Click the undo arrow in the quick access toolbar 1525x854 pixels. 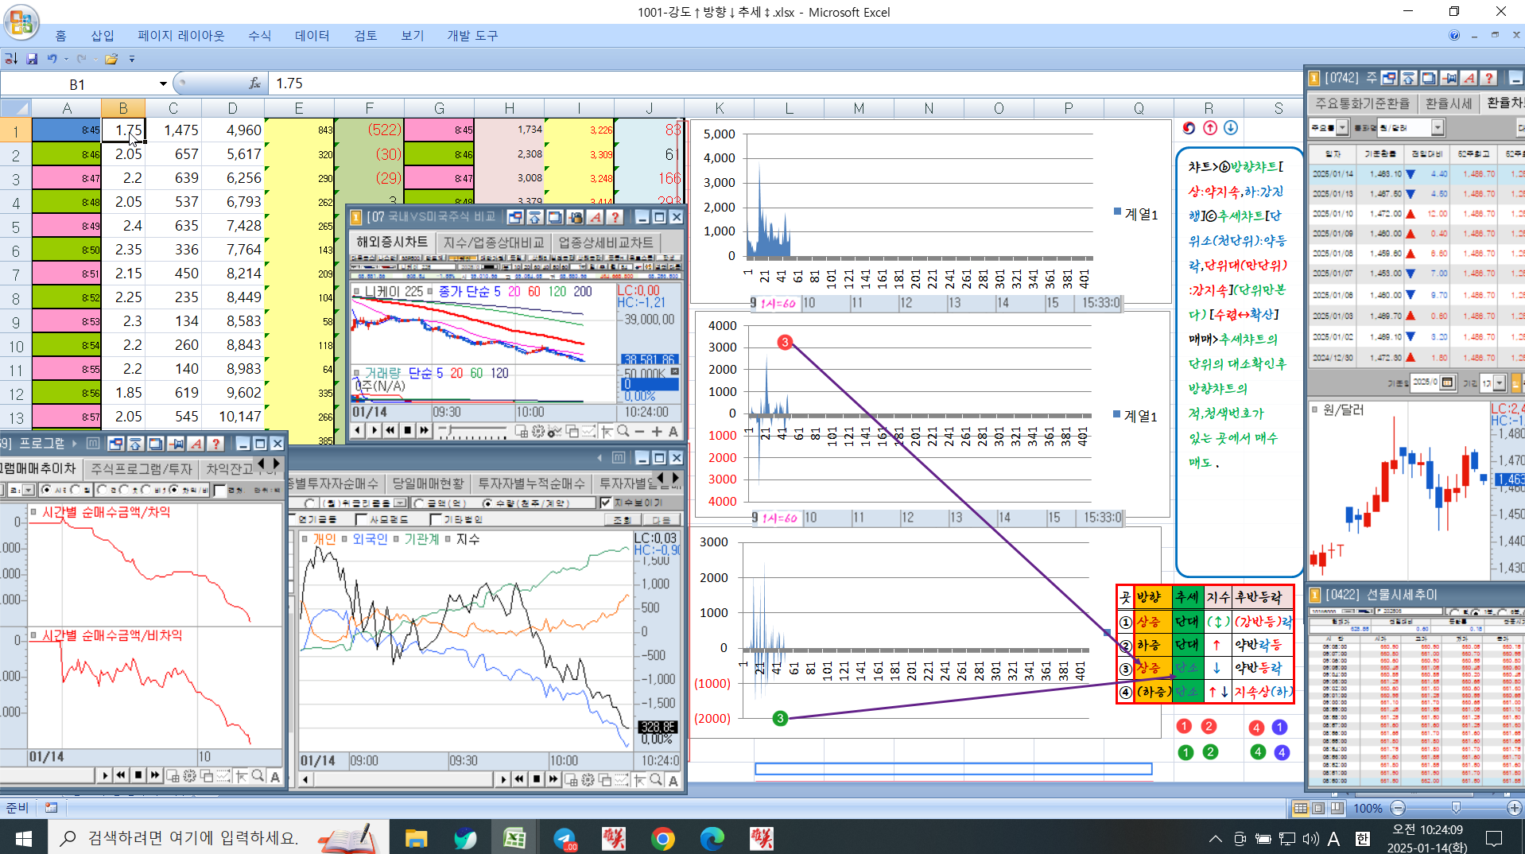[52, 59]
